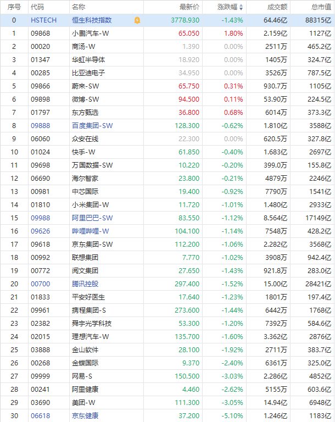335x422 pixels.
Task: Sort by 最新价 column header
Action: click(189, 7)
